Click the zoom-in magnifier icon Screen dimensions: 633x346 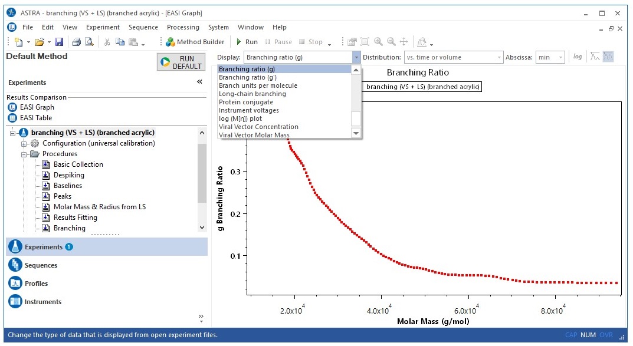tap(378, 41)
